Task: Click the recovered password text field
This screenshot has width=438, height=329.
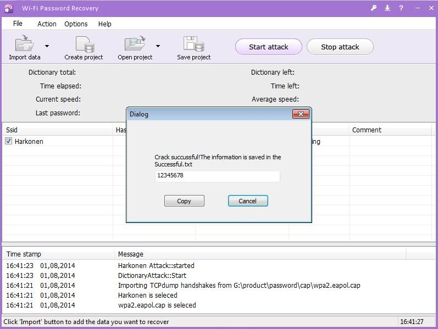Action: click(x=218, y=176)
